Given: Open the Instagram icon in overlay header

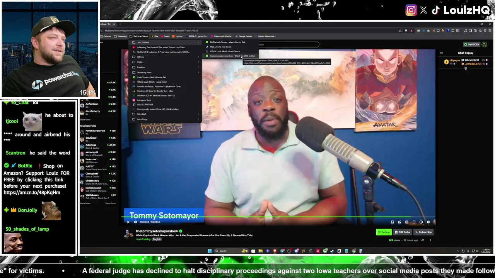Looking at the screenshot, I should pyautogui.click(x=411, y=10).
